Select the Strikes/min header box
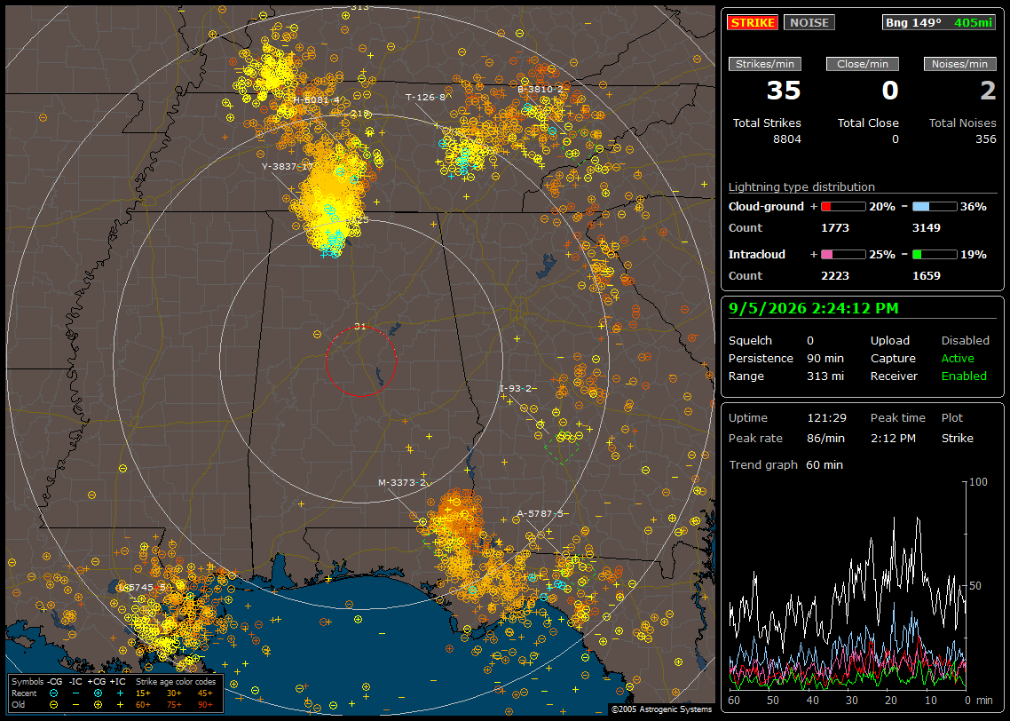 [x=765, y=64]
